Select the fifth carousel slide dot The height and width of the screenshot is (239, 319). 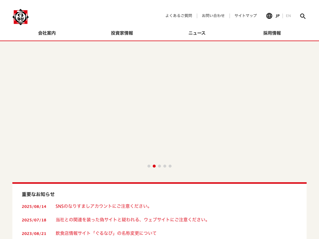[170, 166]
